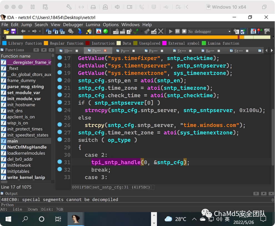Click the Python button in output bar
The height and width of the screenshot is (226, 275).
(x=7, y=205)
